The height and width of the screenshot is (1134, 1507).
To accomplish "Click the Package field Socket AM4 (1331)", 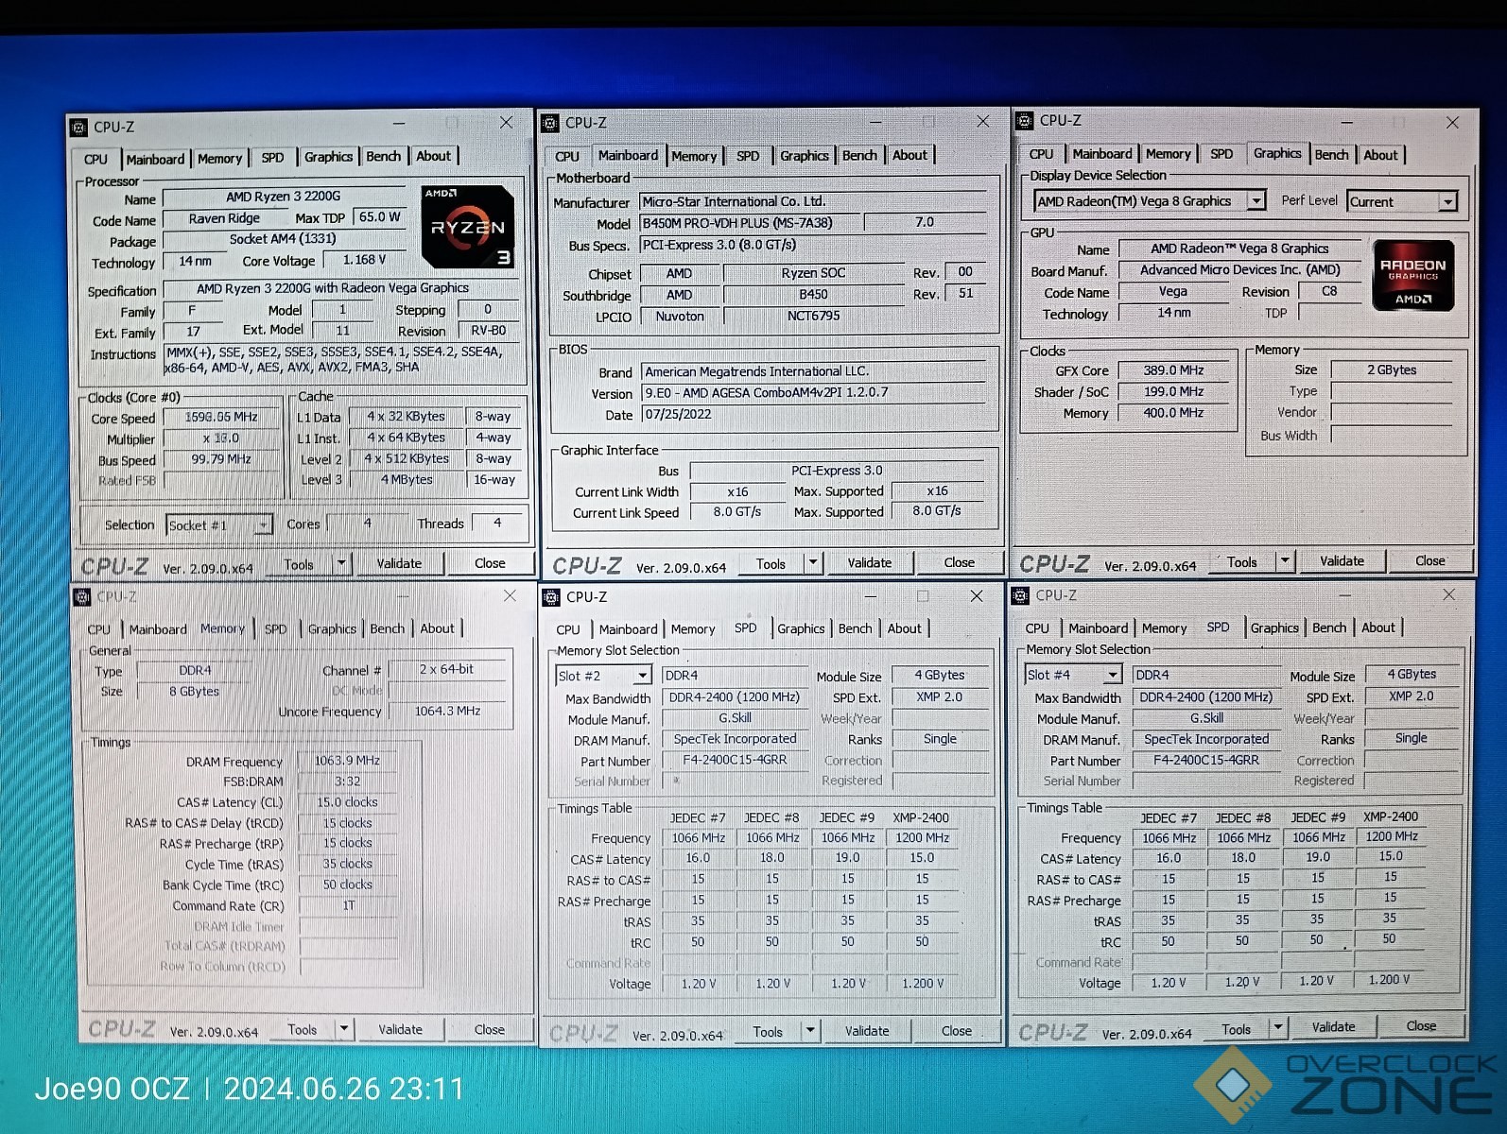I will 283,239.
